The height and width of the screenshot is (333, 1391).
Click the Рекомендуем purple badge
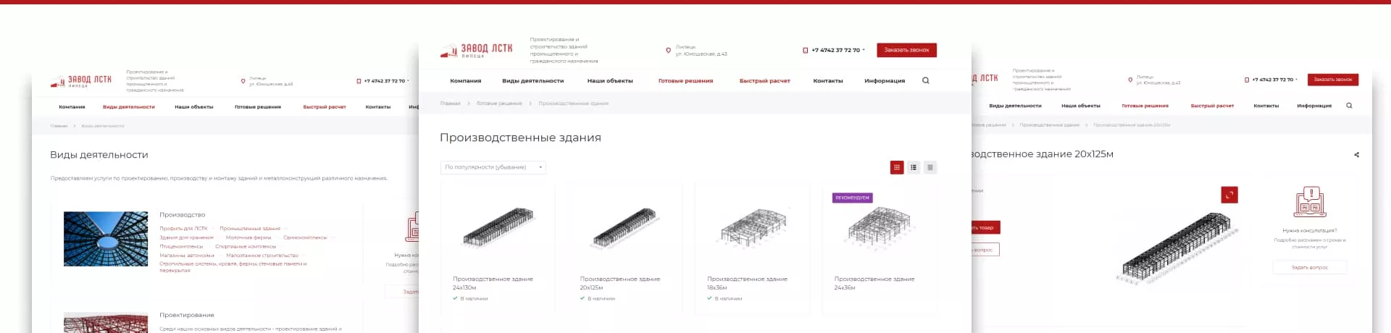pyautogui.click(x=852, y=198)
